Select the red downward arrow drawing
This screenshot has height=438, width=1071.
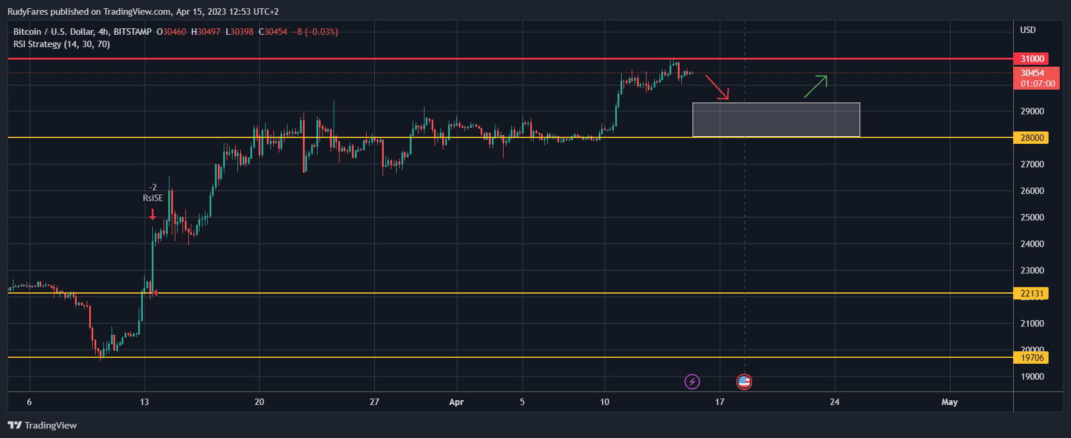pos(717,87)
